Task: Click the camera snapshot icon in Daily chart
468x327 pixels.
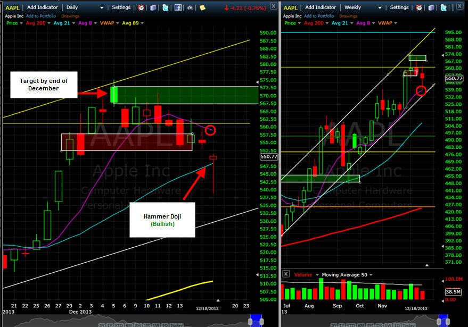Action: (190, 8)
